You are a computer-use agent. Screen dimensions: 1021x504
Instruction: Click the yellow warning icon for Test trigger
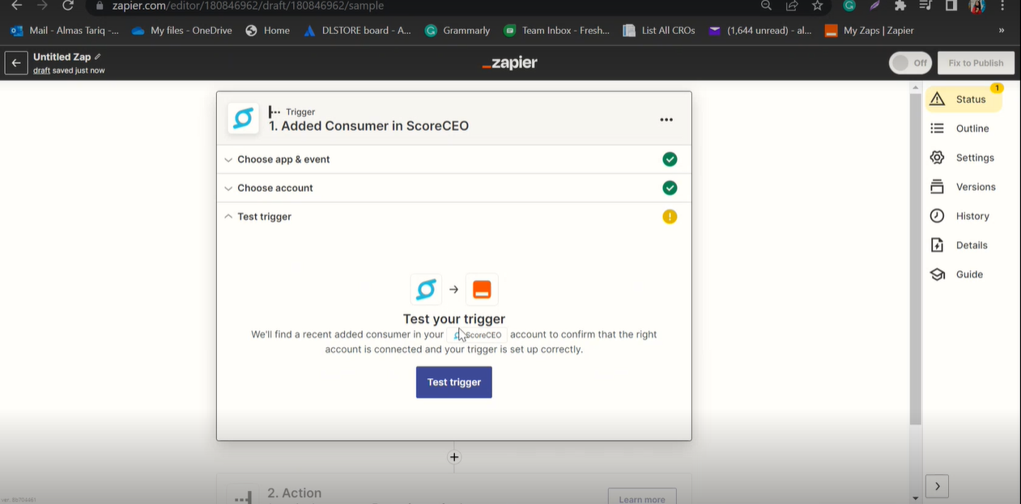tap(670, 217)
